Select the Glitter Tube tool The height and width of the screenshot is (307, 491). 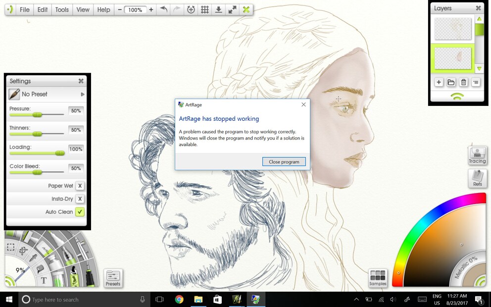point(58,279)
